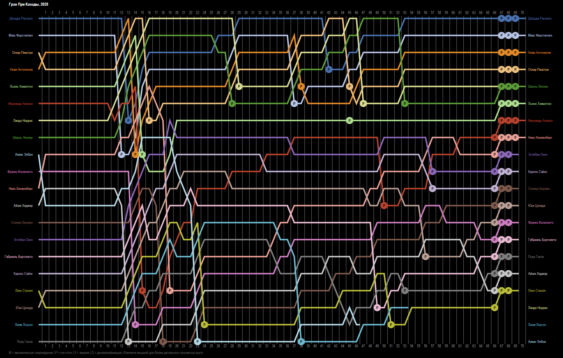Select Ocon's lap 57 pit-stop marker
Viewport: 563px width, 358px height.
(x=432, y=172)
